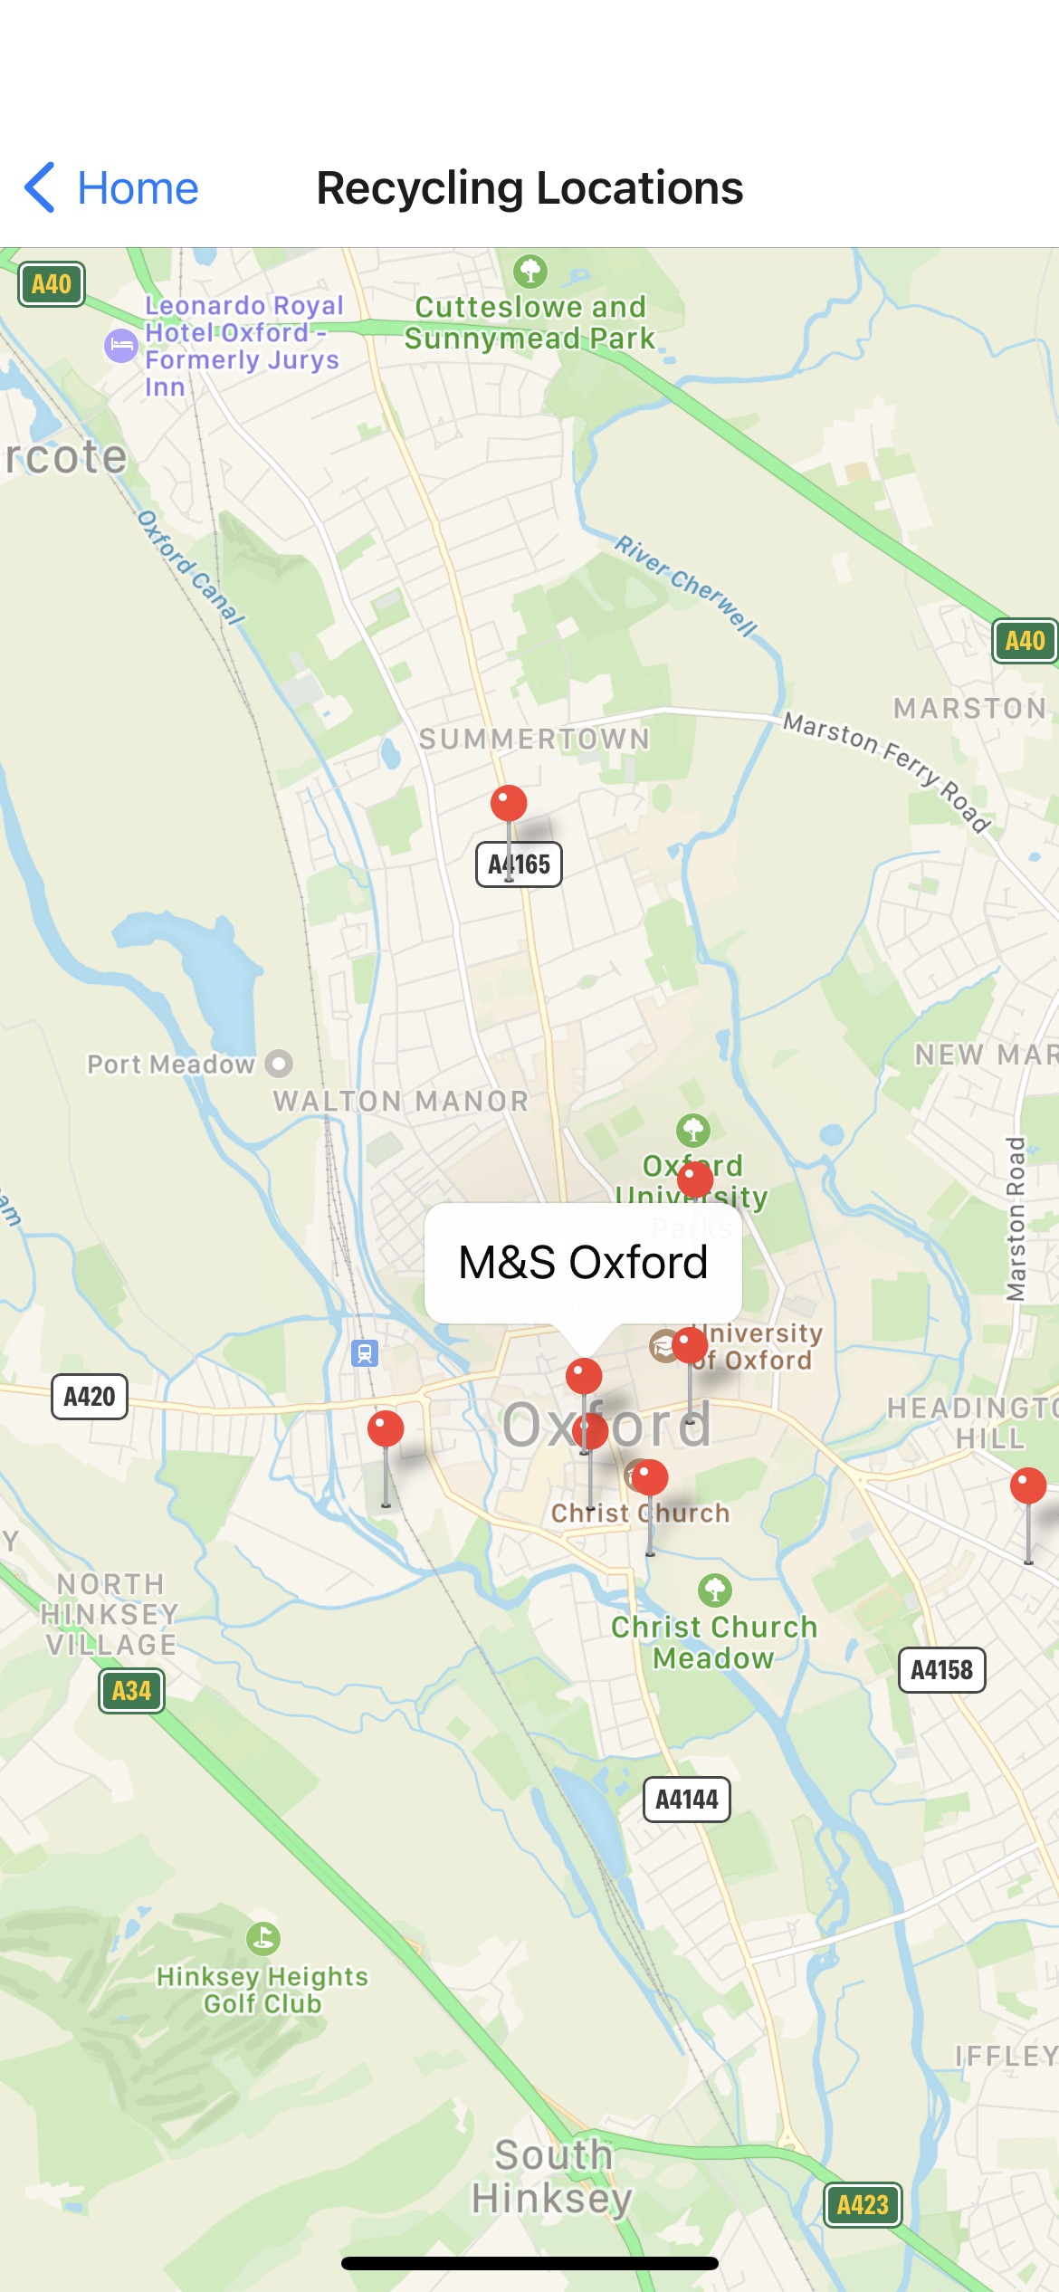Select the red pin on Oxford University Parks
The image size is (1059, 2292).
tap(694, 1179)
